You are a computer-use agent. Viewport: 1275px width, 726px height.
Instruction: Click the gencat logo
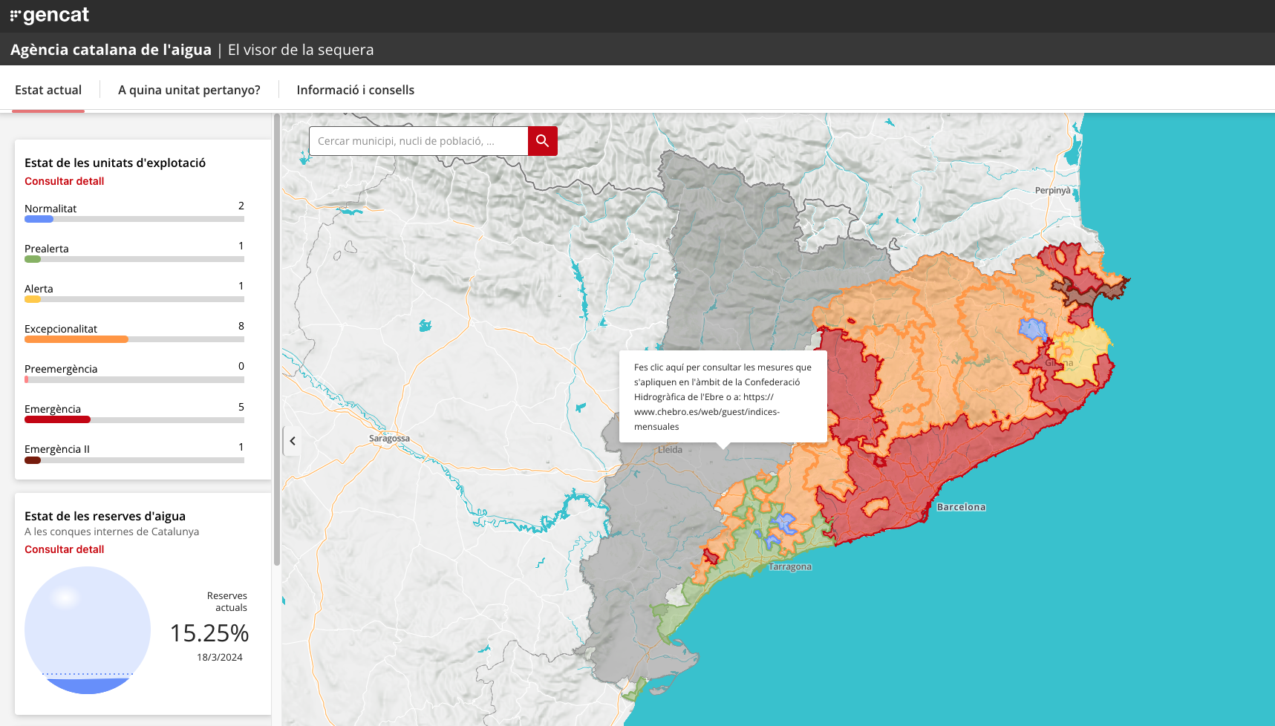(50, 16)
